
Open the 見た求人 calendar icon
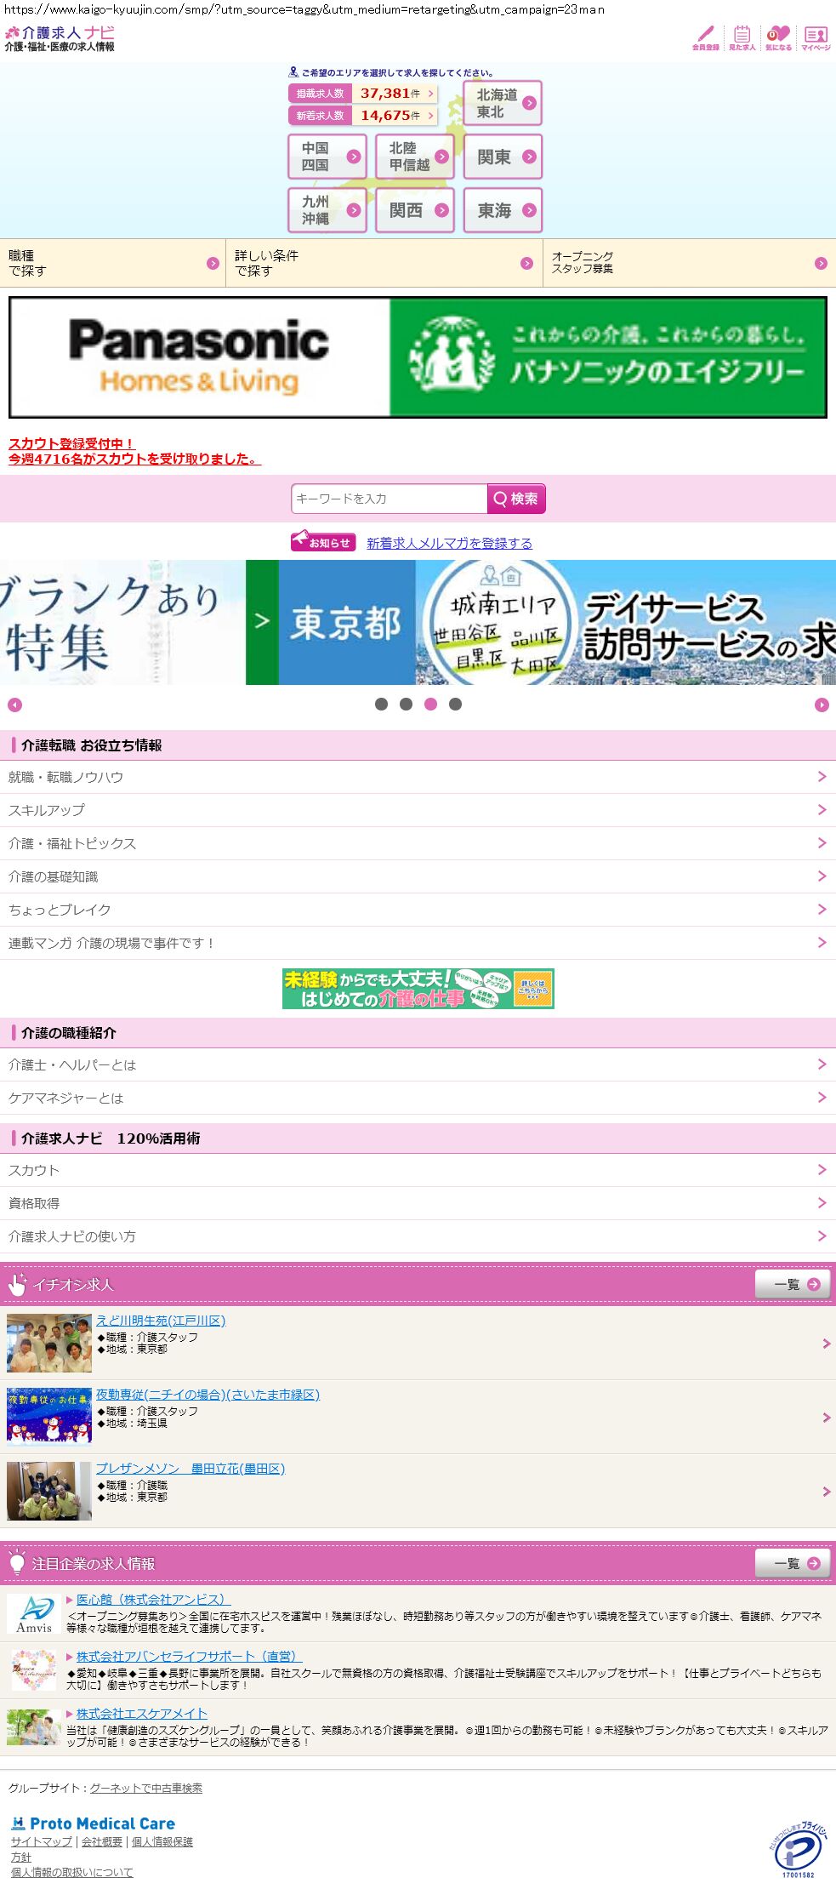(x=742, y=37)
